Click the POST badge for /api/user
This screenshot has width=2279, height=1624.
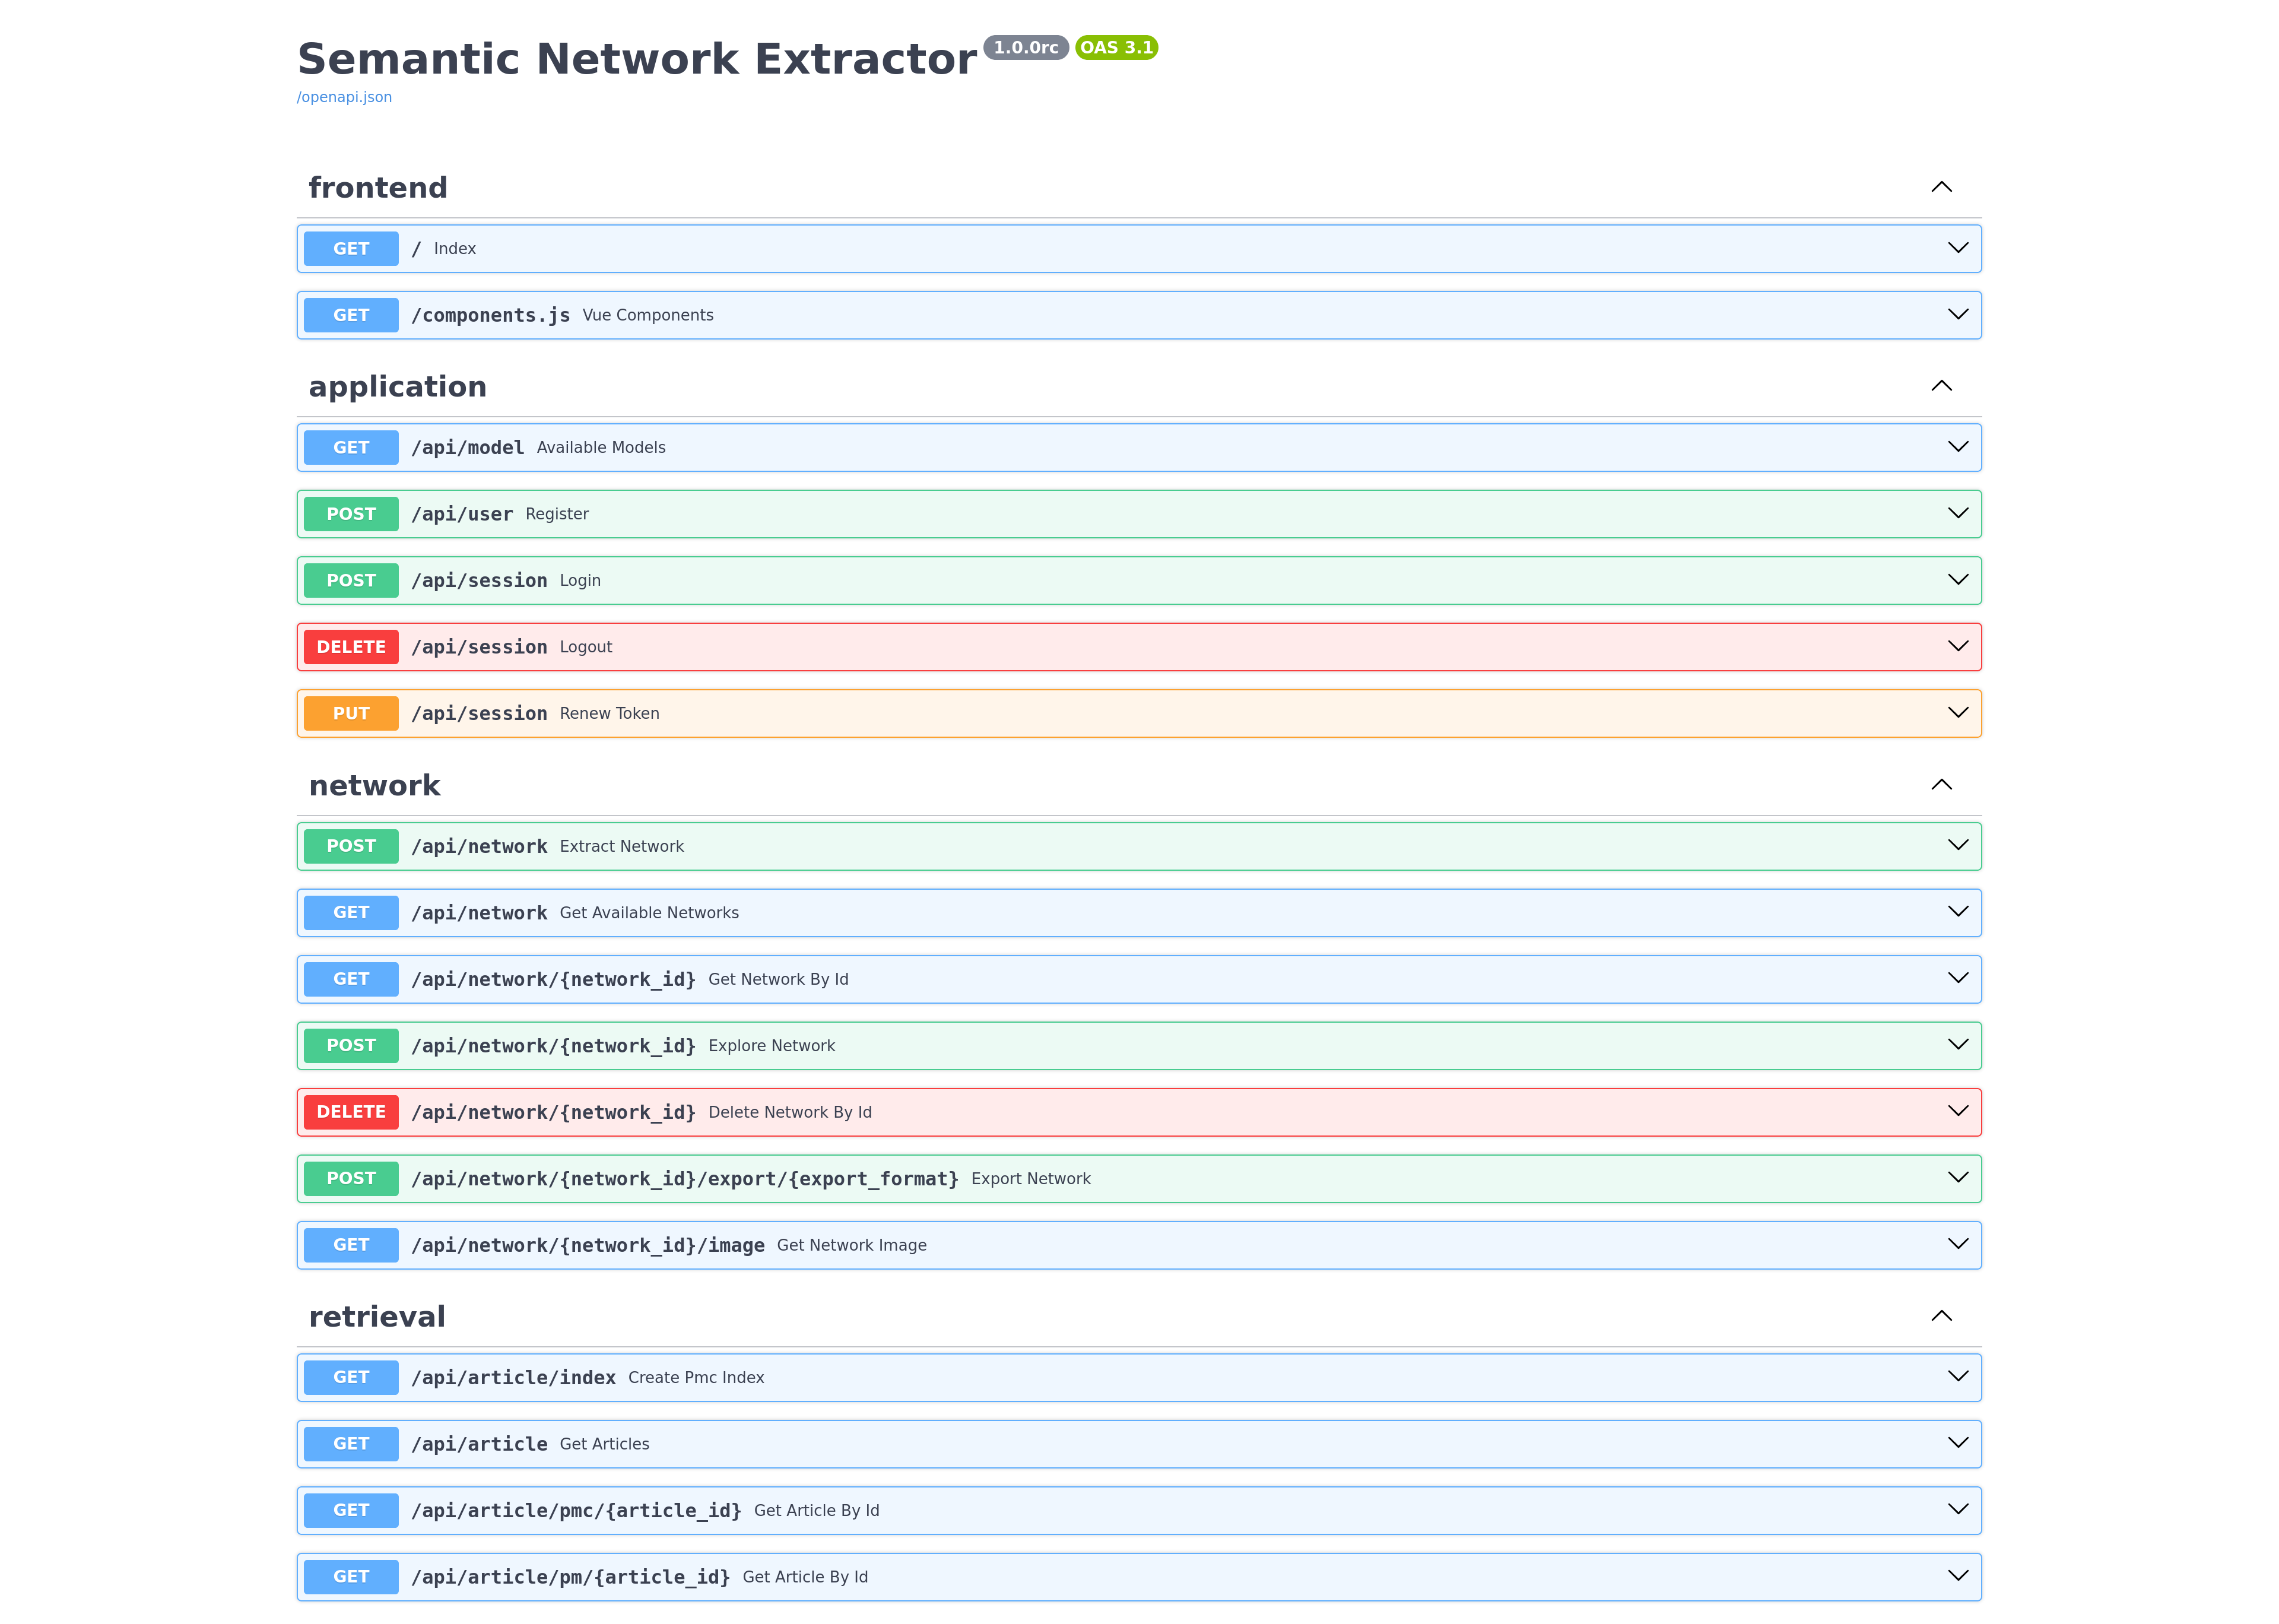[x=351, y=514]
